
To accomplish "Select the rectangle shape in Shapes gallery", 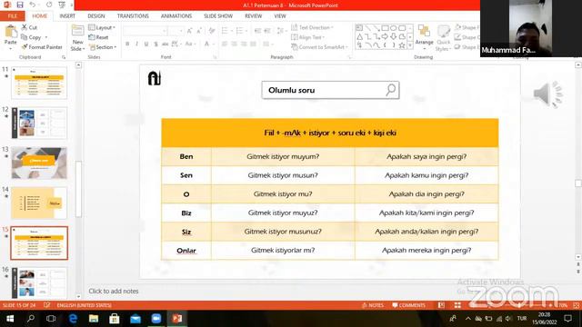I will coord(385,28).
